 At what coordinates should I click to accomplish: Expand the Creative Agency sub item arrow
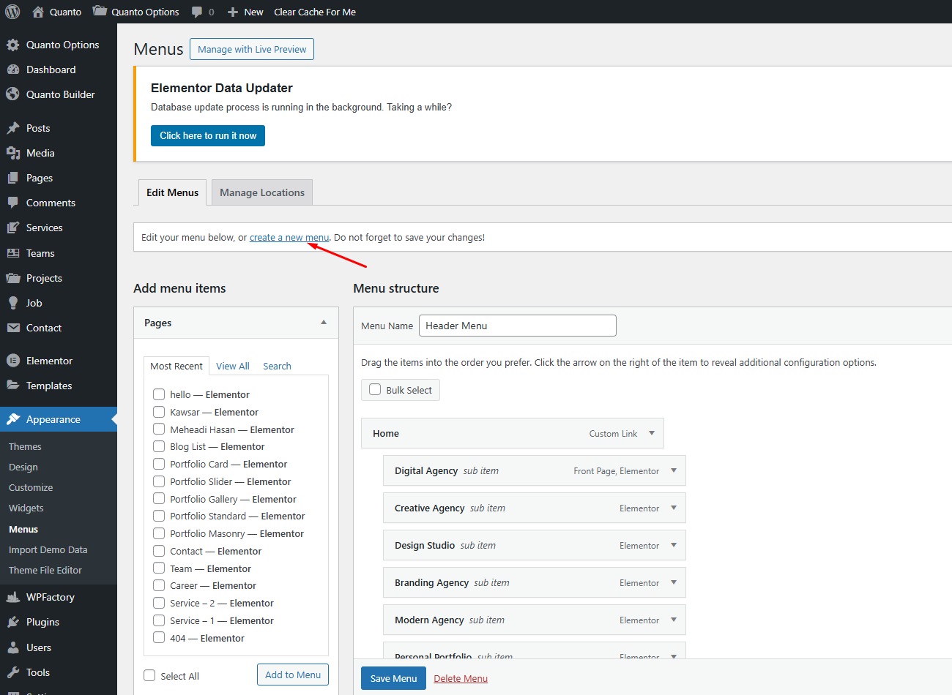pyautogui.click(x=674, y=508)
